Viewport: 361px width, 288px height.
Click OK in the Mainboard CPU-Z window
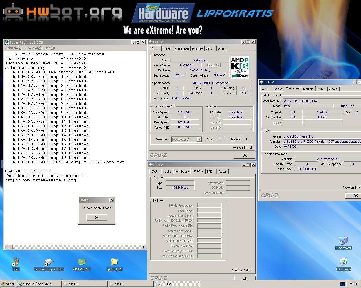353,195
